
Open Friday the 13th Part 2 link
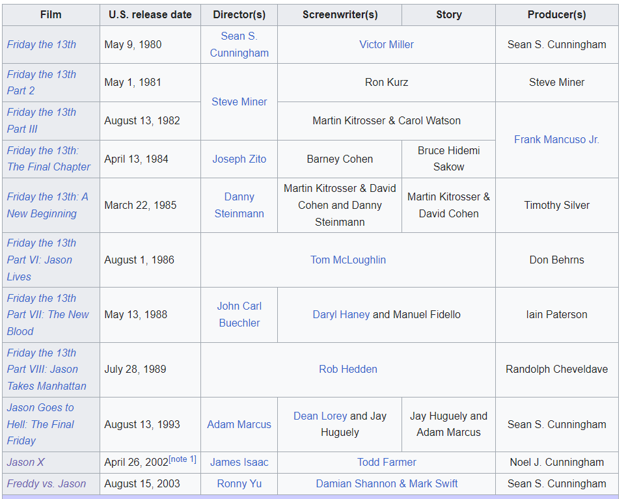(x=41, y=82)
